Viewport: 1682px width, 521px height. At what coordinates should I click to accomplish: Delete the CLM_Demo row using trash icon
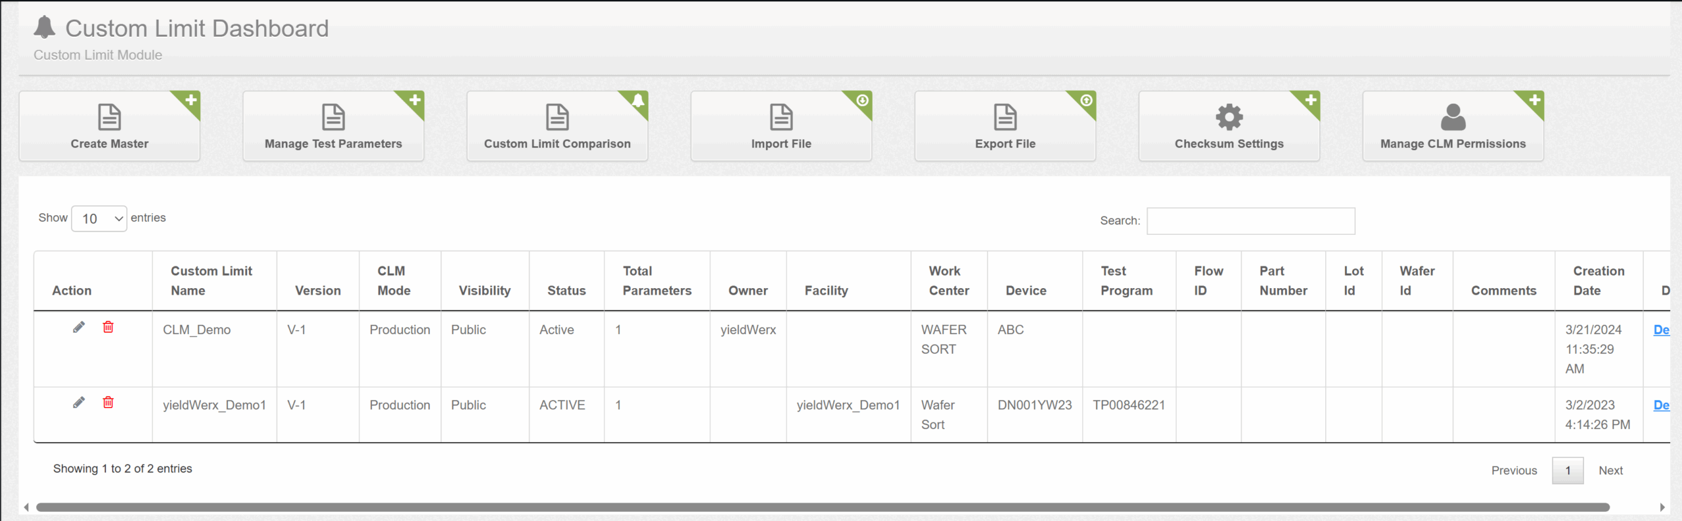click(108, 327)
